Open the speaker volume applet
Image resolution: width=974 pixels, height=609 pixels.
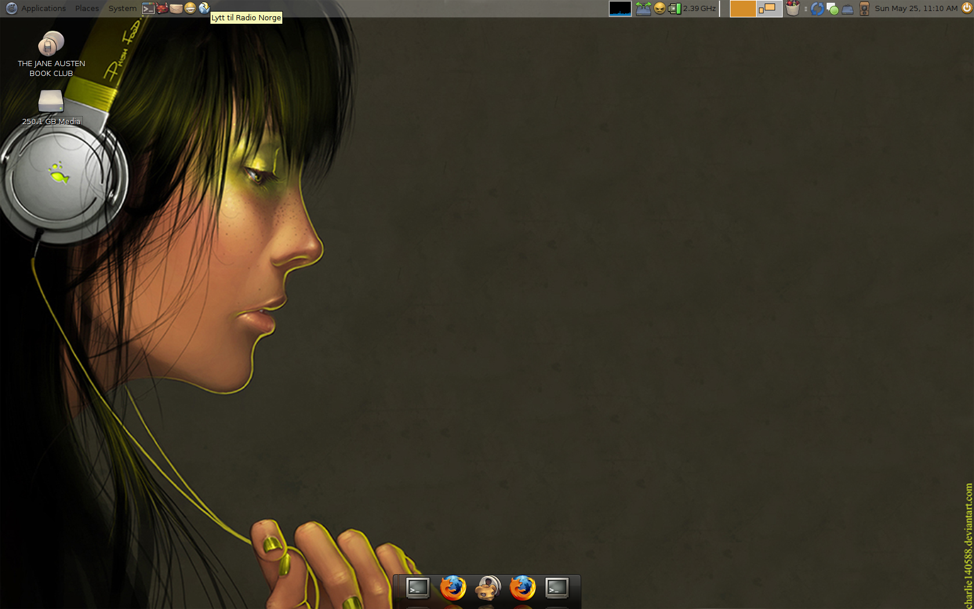[x=864, y=8]
